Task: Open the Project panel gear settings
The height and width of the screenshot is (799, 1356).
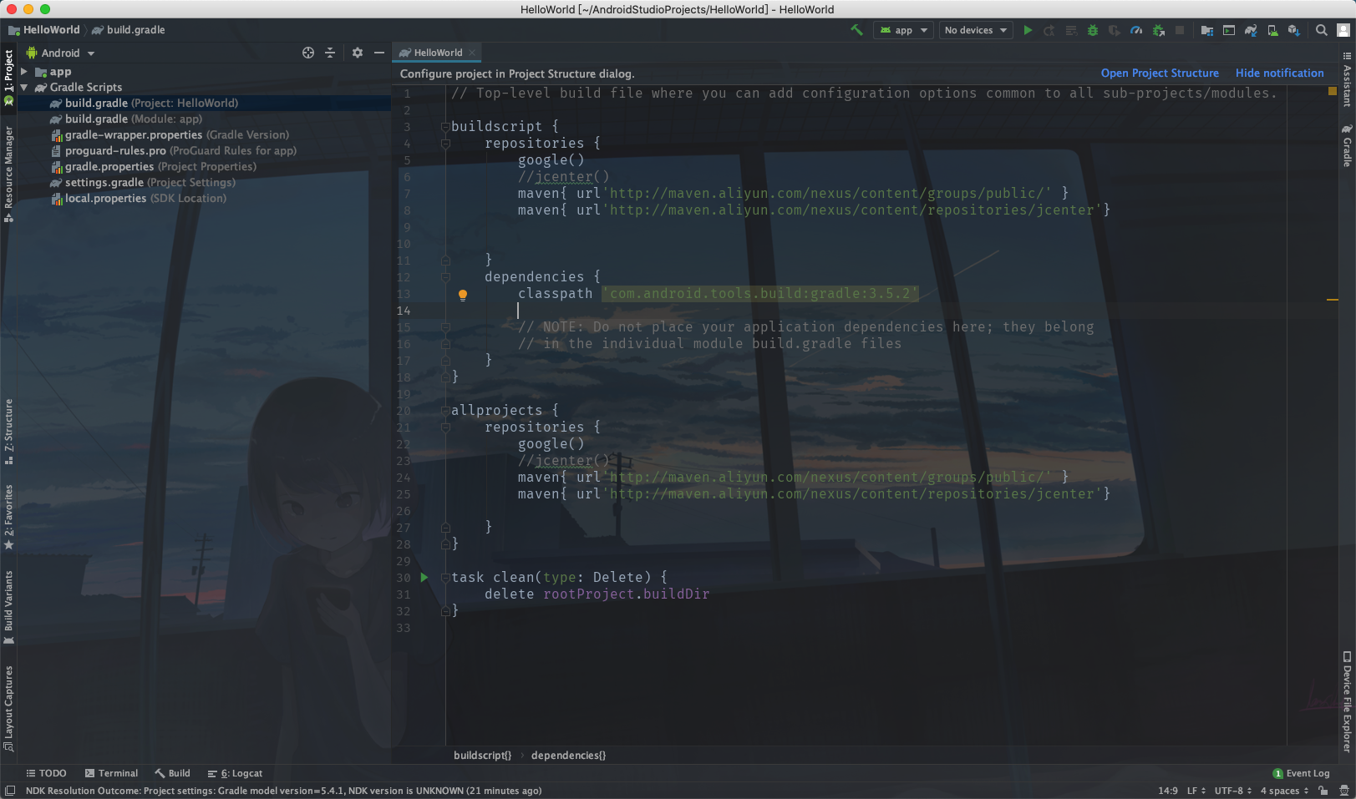Action: click(358, 53)
